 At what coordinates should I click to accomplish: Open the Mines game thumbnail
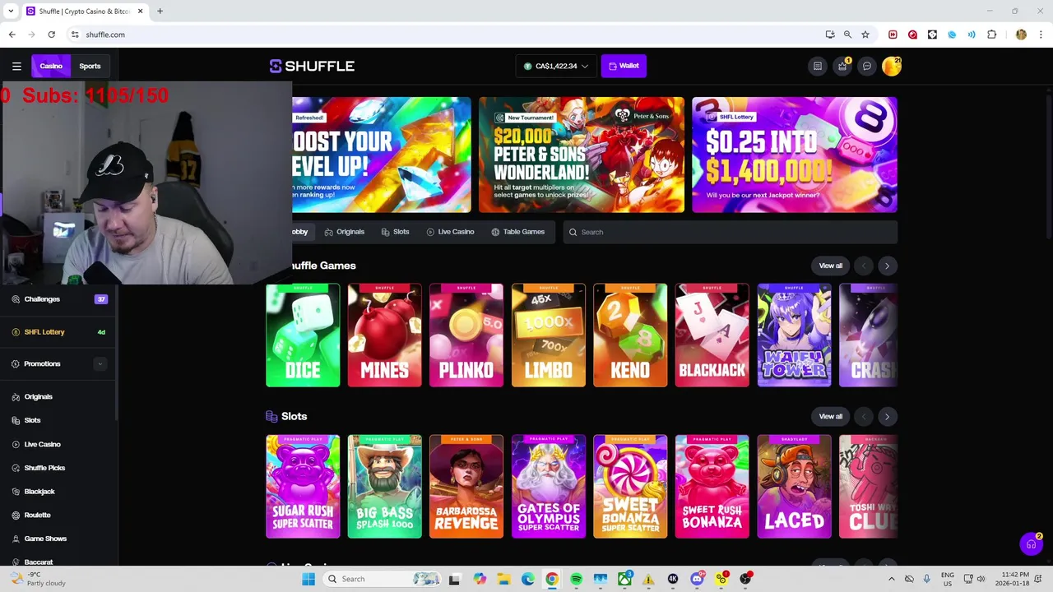384,335
